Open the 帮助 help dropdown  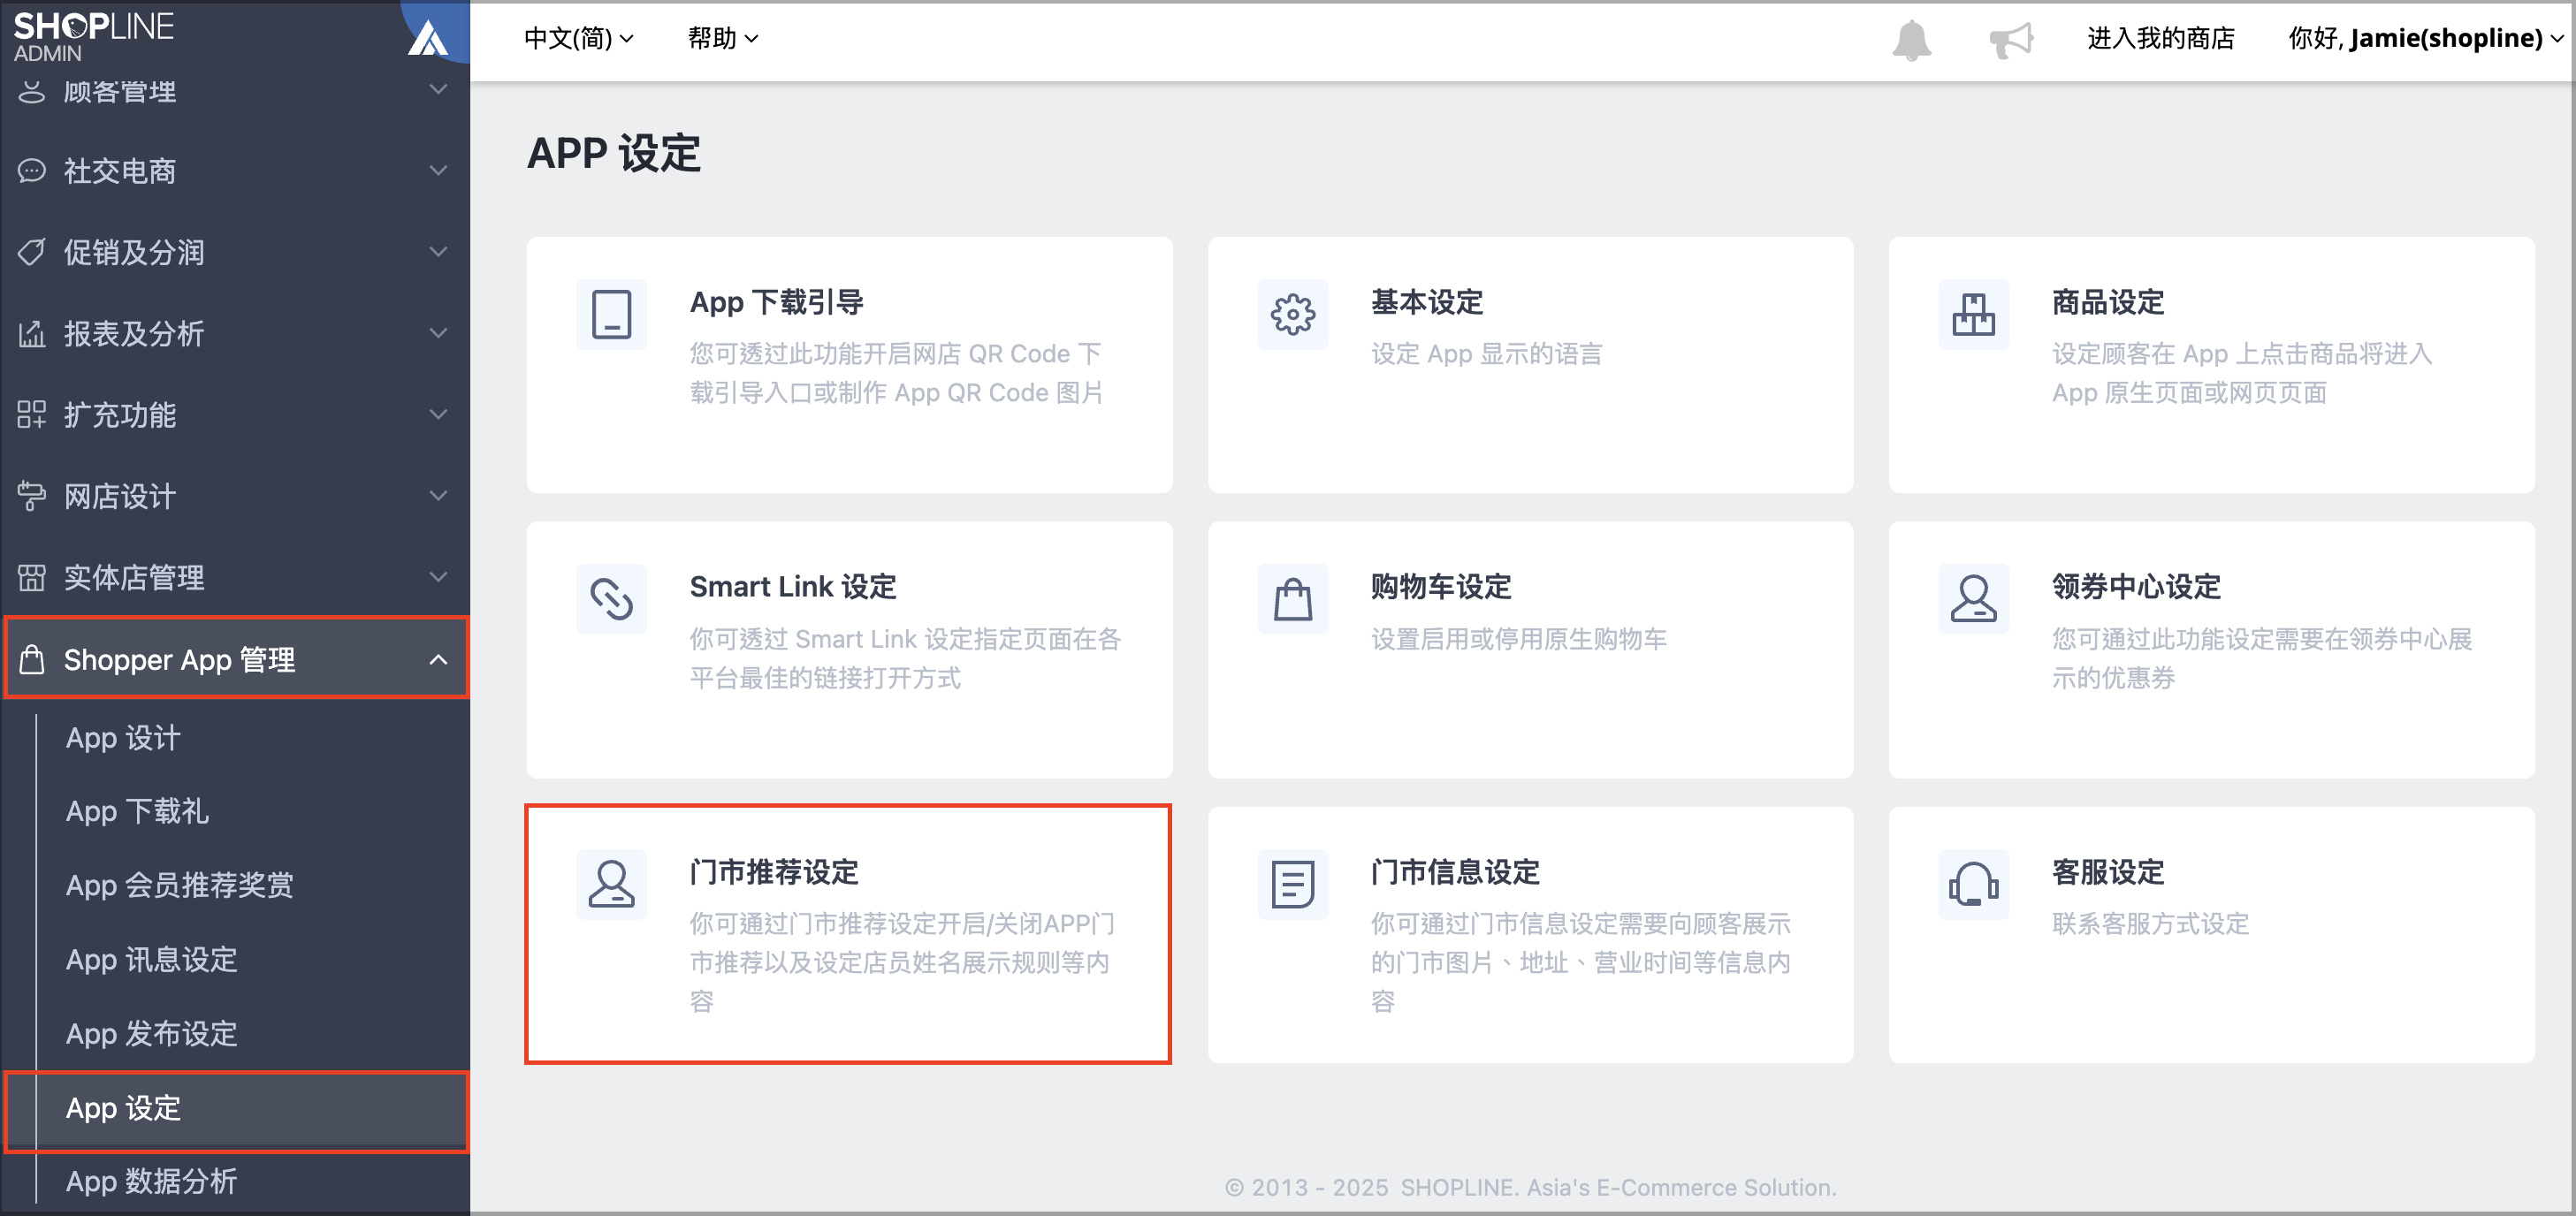tap(722, 38)
